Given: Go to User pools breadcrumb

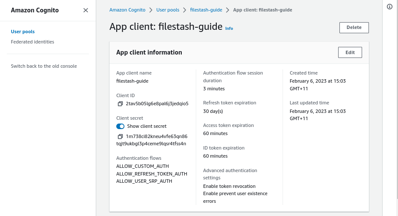Looking at the screenshot, I should tap(168, 10).
